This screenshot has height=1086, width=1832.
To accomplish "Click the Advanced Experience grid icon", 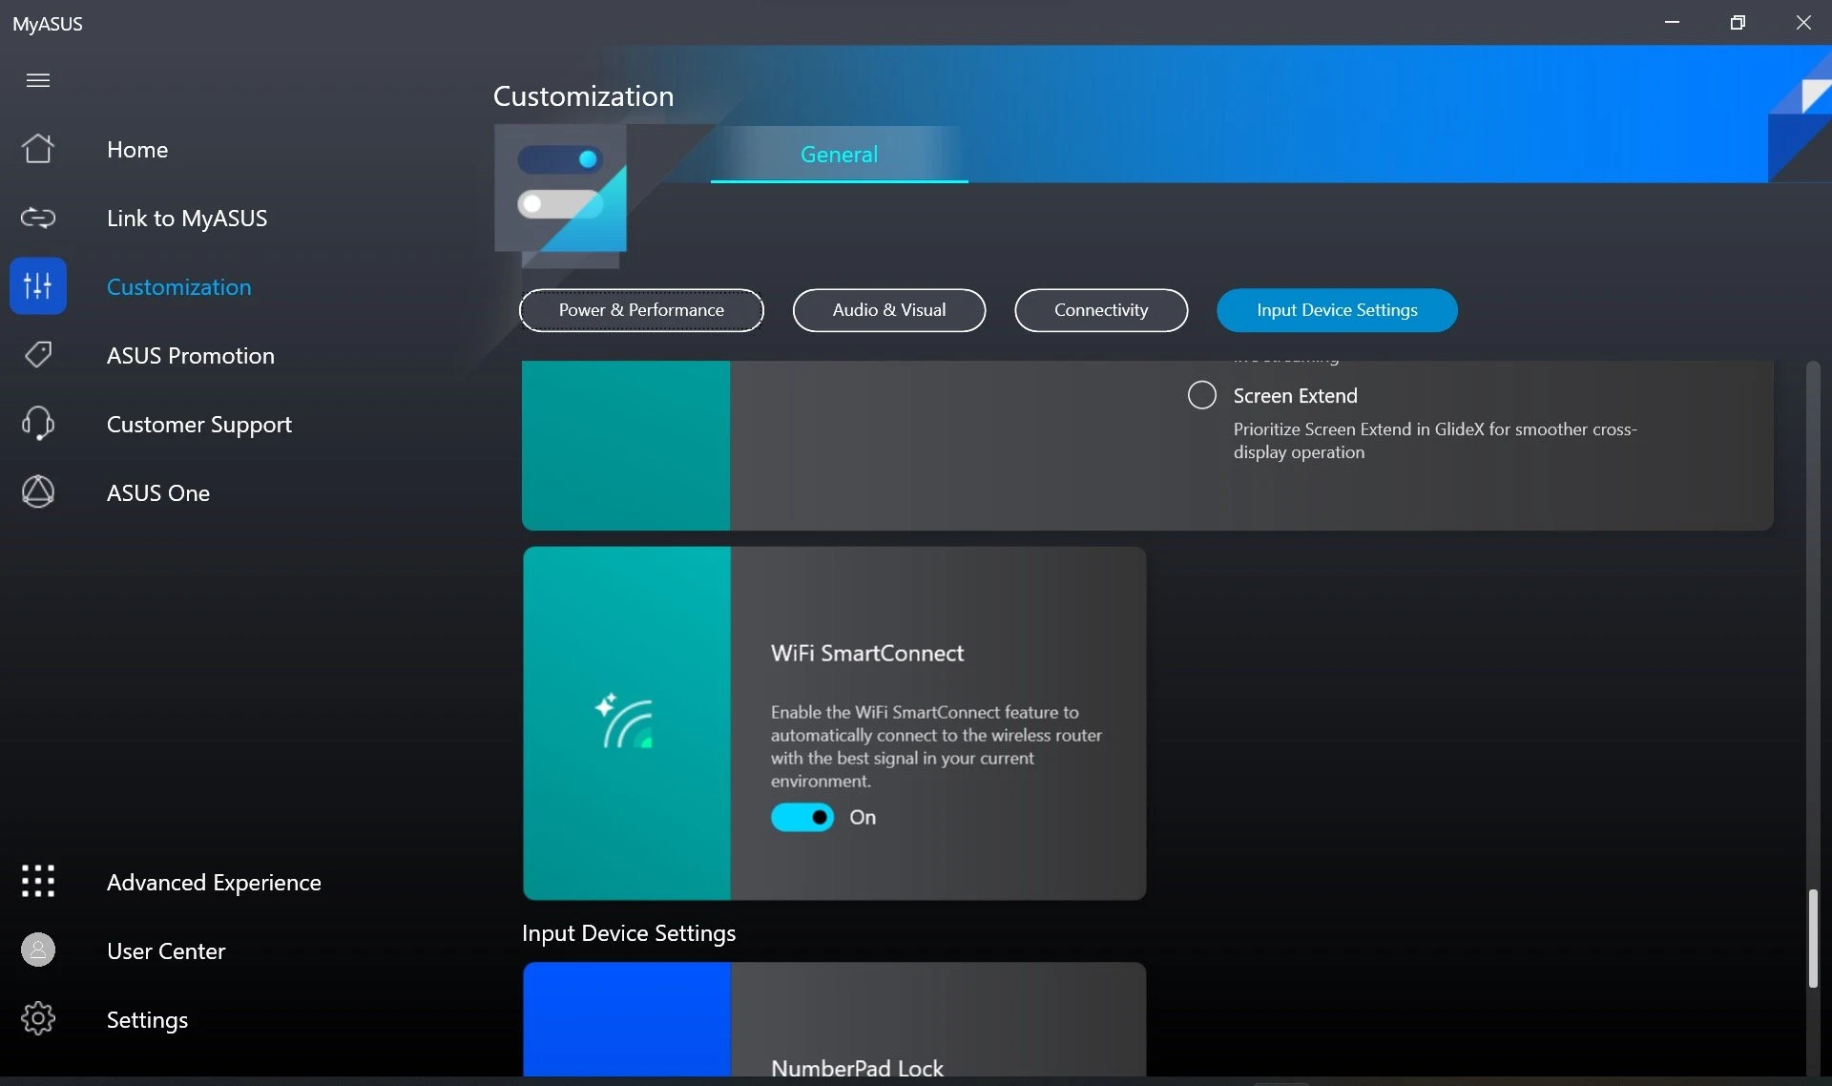I will 38,881.
